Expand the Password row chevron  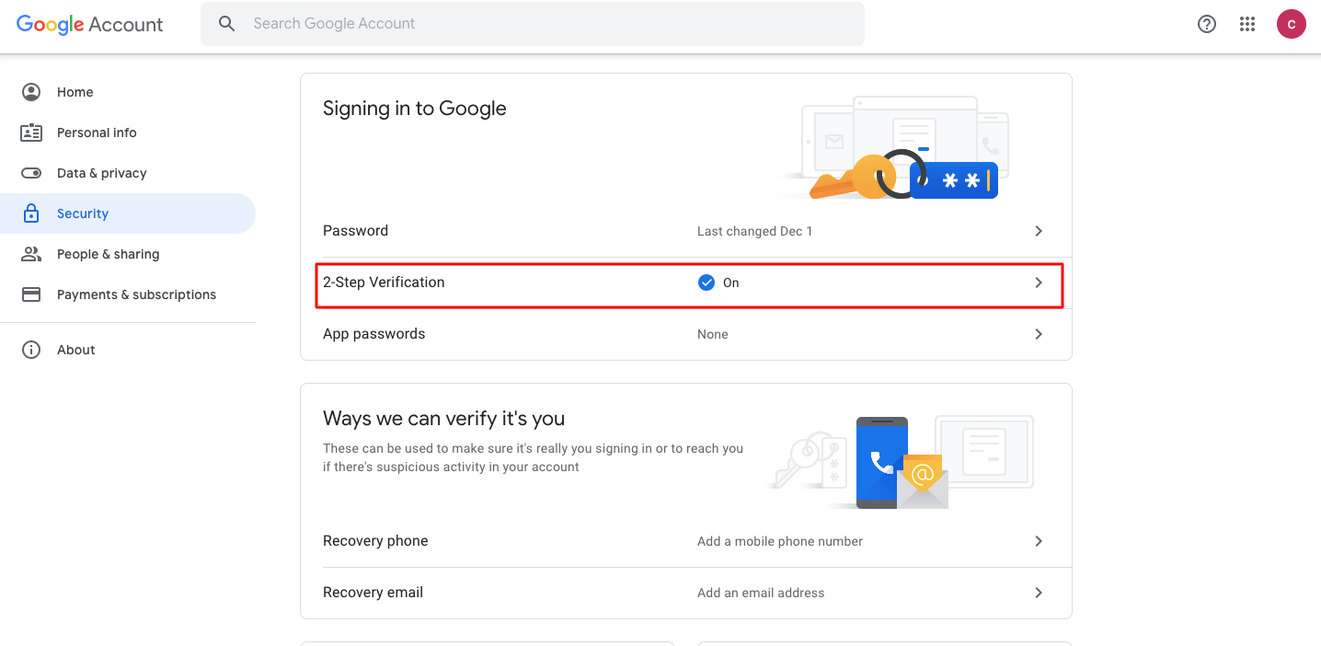1039,231
